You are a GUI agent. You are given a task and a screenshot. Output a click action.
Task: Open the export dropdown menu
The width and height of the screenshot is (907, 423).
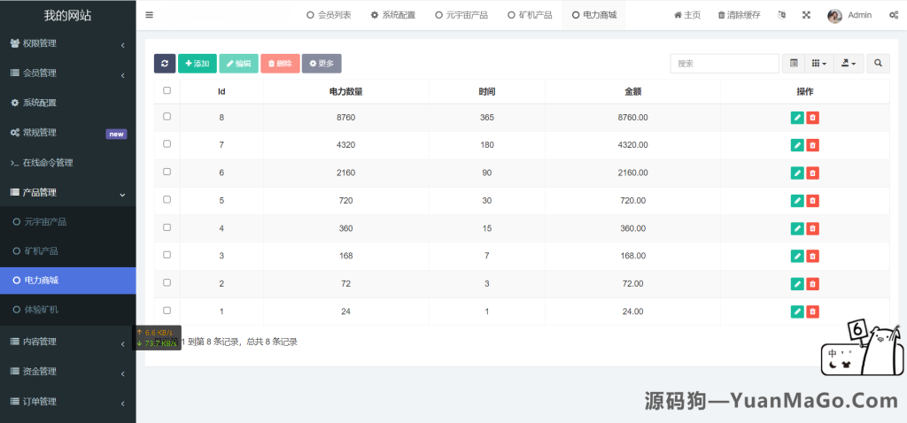click(x=849, y=64)
